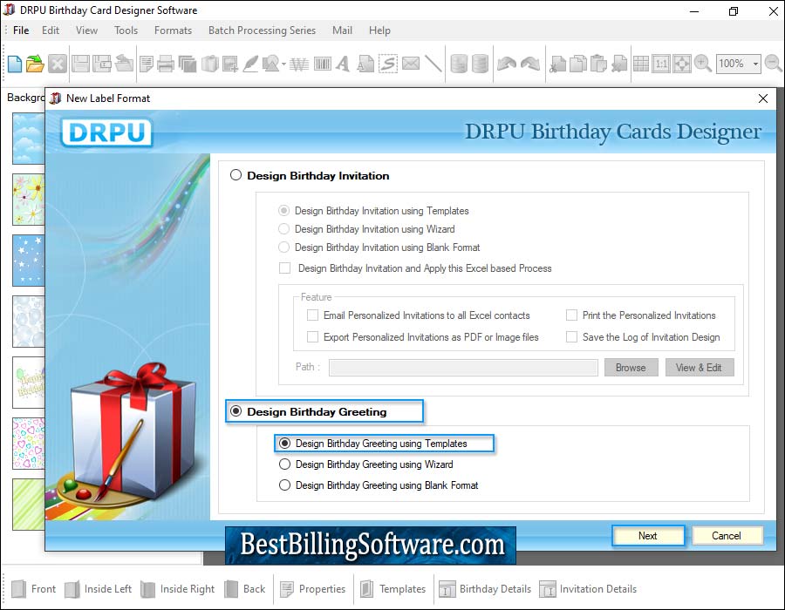Image resolution: width=785 pixels, height=610 pixels.
Task: Click the Print toolbar icon
Action: (165, 64)
